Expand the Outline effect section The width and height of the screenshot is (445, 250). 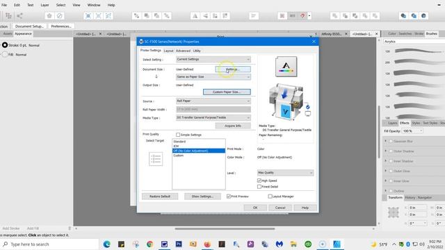click(385, 191)
